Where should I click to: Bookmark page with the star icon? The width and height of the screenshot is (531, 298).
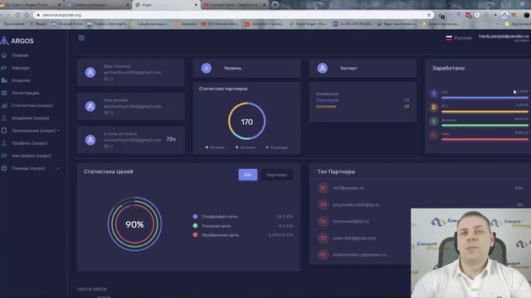click(x=429, y=15)
